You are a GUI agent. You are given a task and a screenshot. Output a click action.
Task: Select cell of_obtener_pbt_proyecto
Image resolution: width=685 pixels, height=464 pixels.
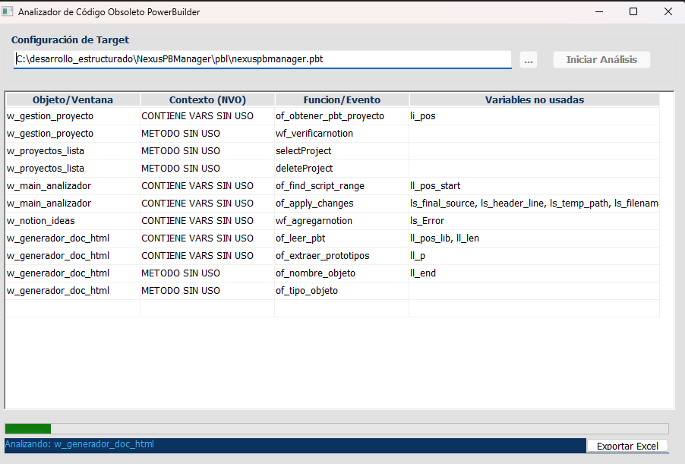[342, 116]
